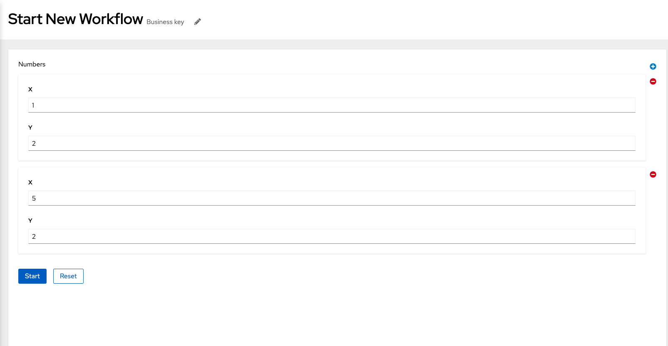Click the Start New Workflow heading
The width and height of the screenshot is (668, 346).
click(x=75, y=19)
